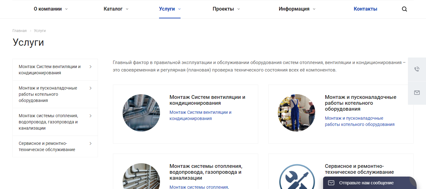
Task: Open the site search magnifier icon
Action: click(x=404, y=9)
